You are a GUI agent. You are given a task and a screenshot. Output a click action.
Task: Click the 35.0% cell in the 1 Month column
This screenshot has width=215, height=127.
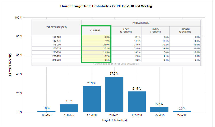coord(185,44)
